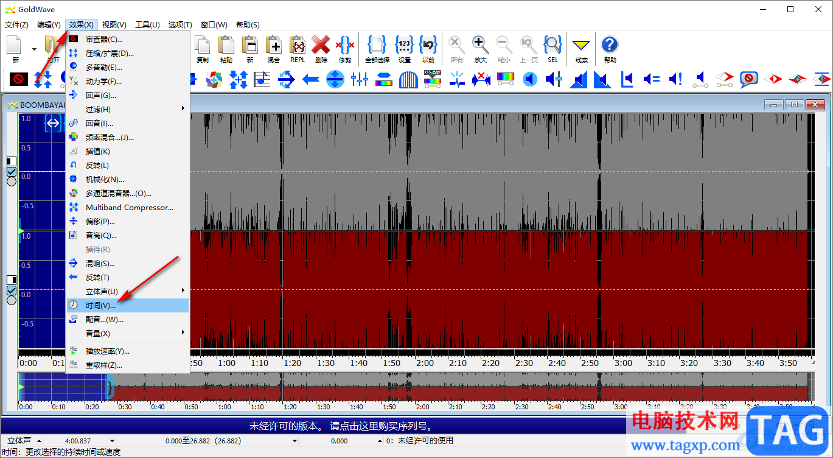The height and width of the screenshot is (458, 833).
Task: Click the Trim (修剪) toolbar icon
Action: 345,46
